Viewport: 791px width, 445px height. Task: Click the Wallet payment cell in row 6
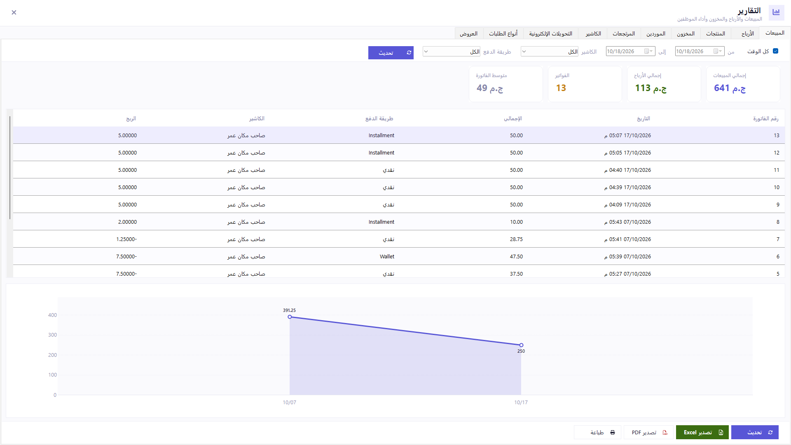click(x=387, y=256)
